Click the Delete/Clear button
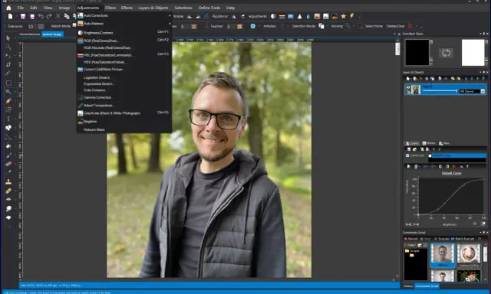This screenshot has height=294, width=491. pos(396,26)
